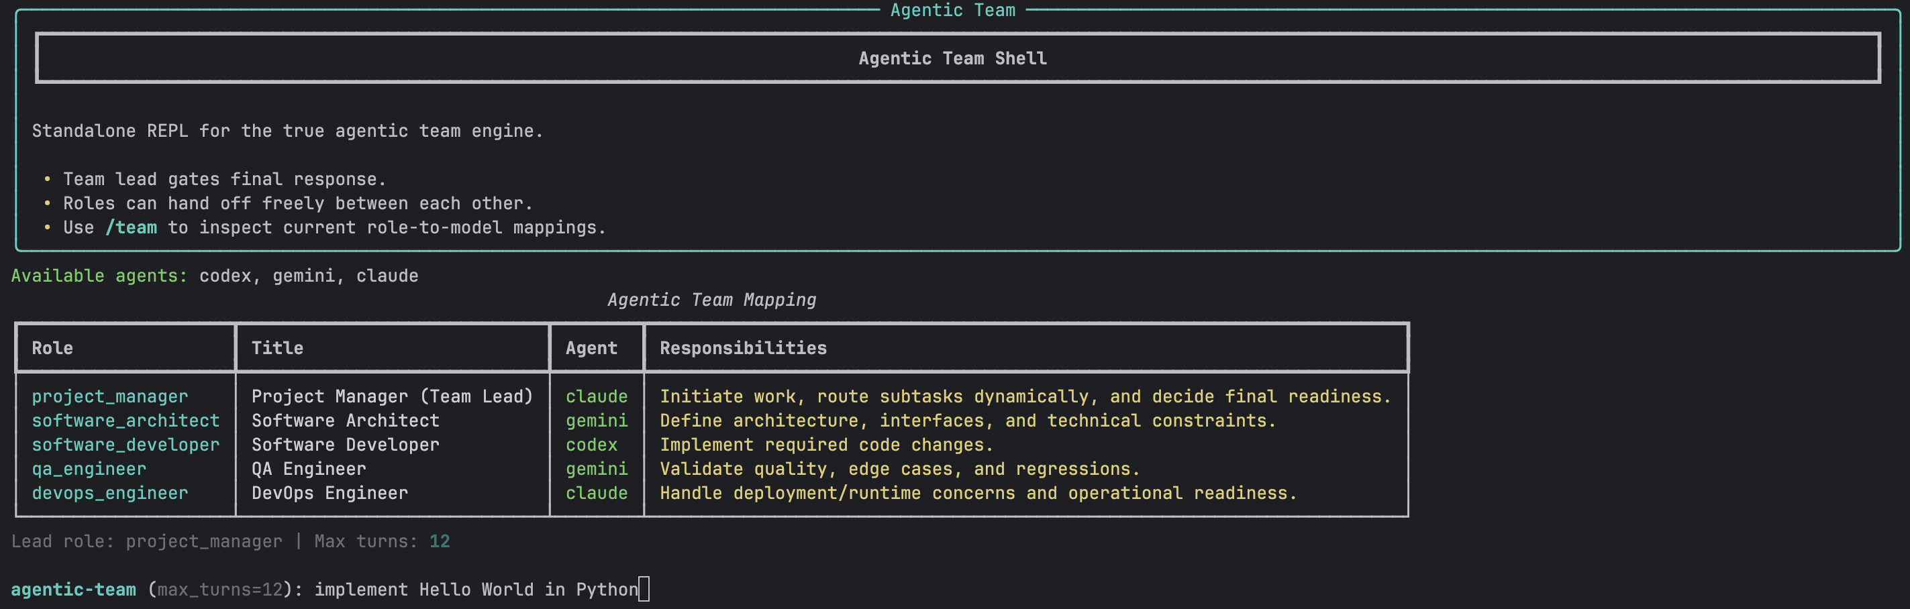Viewport: 1910px width, 609px height.
Task: Click the project_manager role in table
Action: coord(110,396)
